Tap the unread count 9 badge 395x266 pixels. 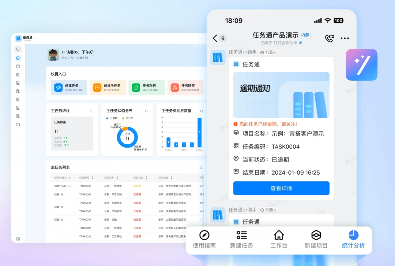(223, 38)
